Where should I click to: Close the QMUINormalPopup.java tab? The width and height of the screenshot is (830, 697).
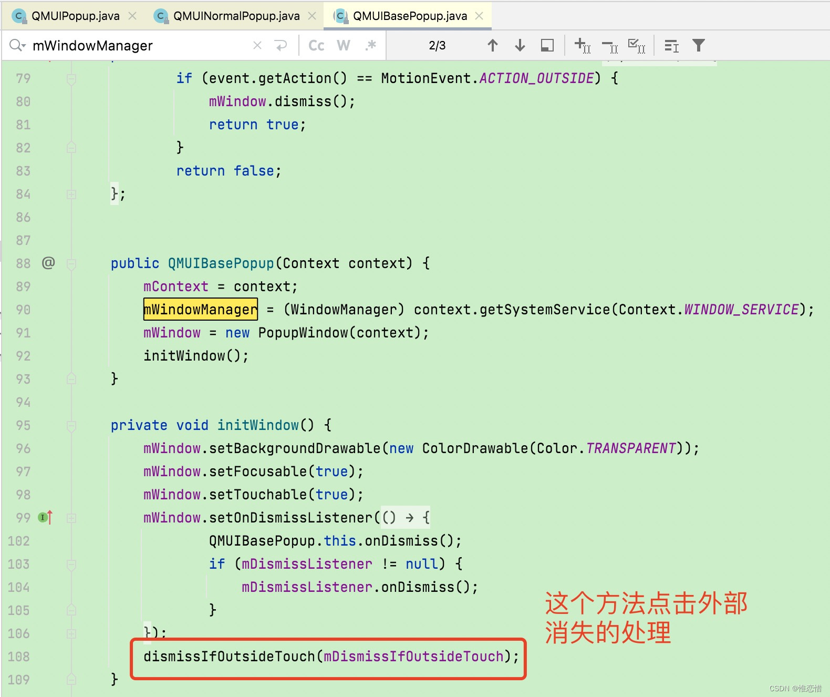[x=312, y=16]
